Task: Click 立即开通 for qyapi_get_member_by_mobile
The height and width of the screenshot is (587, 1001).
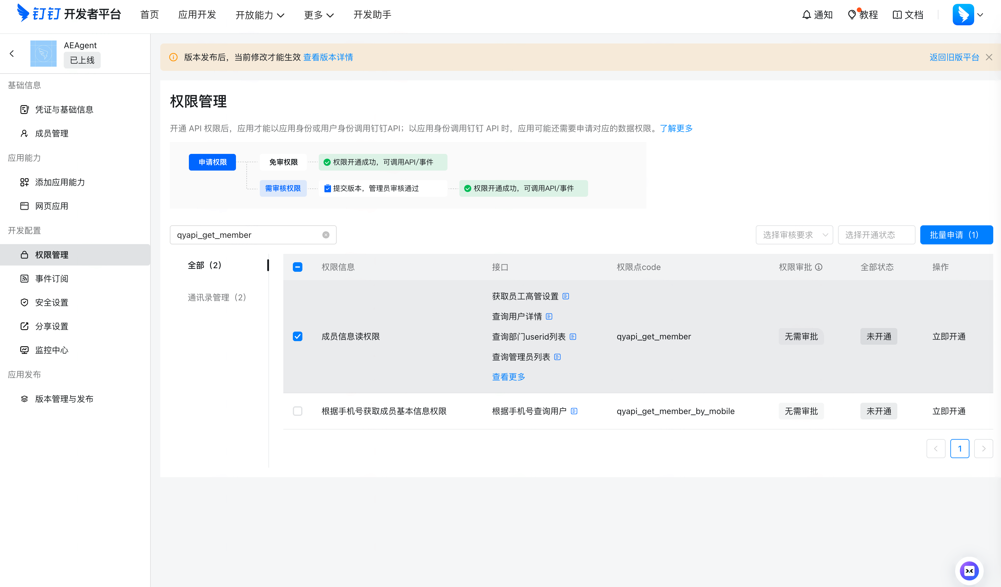Action: click(x=949, y=411)
